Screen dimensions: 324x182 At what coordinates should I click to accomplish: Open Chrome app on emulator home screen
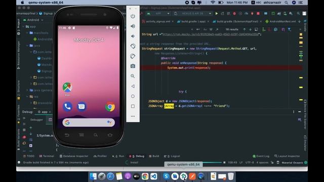click(110, 107)
